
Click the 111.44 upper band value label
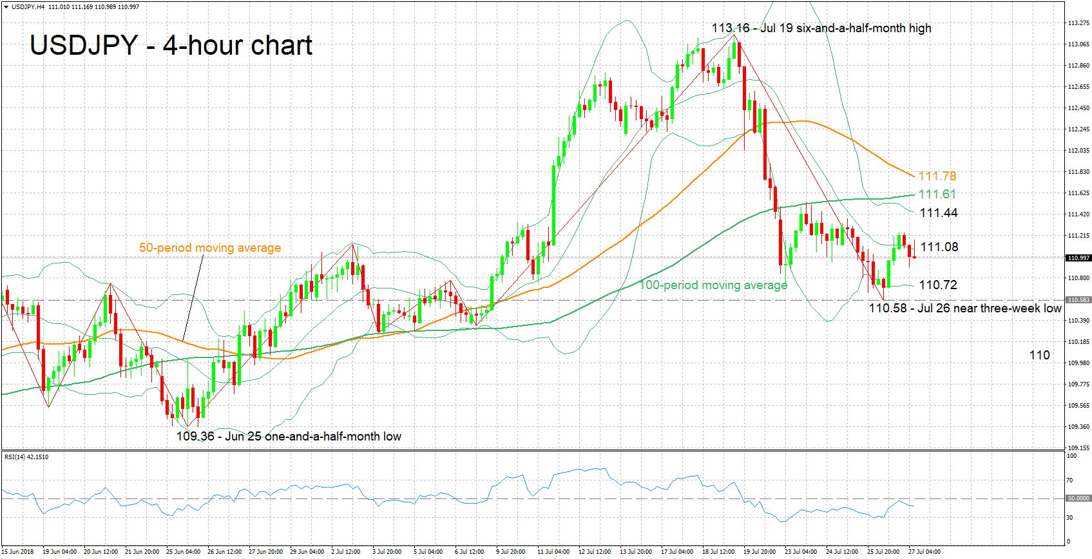point(938,213)
